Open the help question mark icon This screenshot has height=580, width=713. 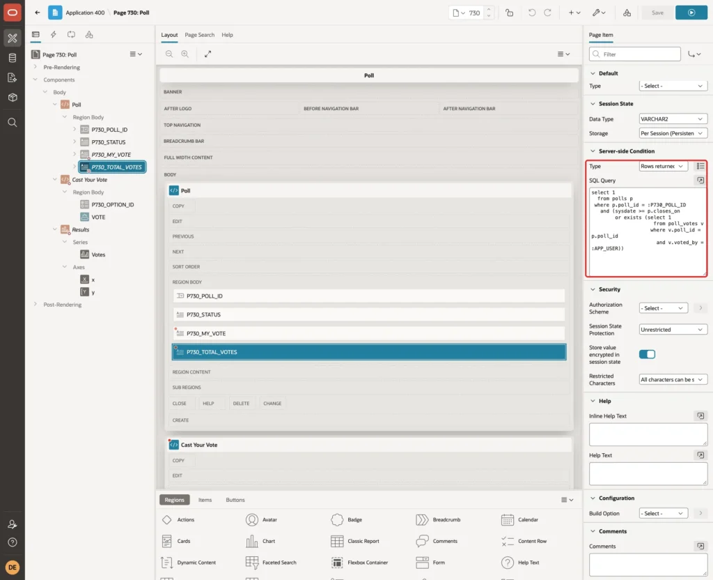pos(13,542)
